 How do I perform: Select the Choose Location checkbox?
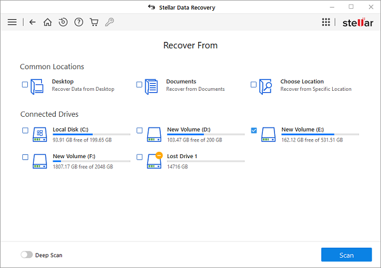click(253, 84)
